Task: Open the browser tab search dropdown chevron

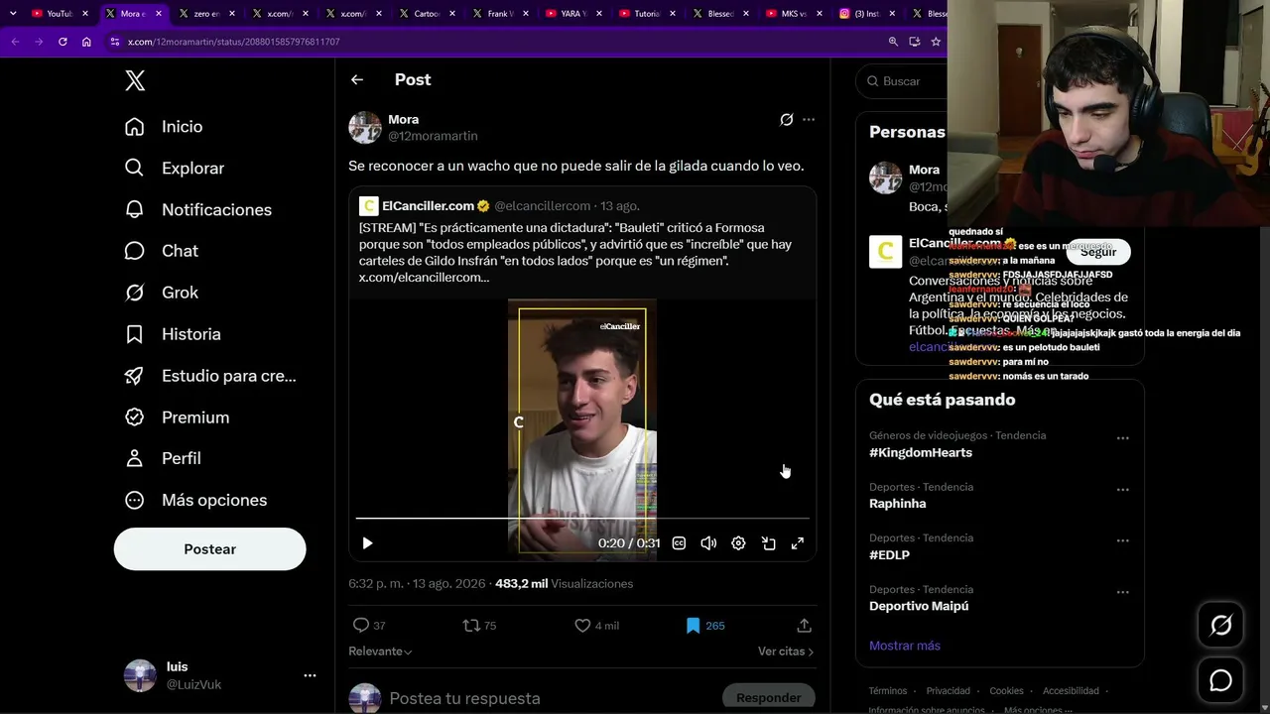Action: [13, 14]
